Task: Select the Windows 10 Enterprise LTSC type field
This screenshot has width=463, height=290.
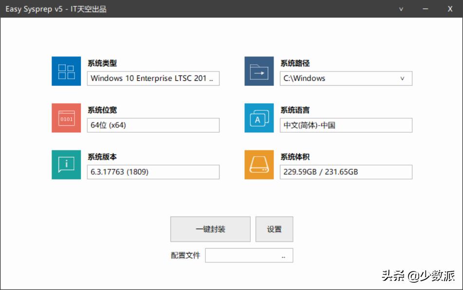Action: point(153,78)
